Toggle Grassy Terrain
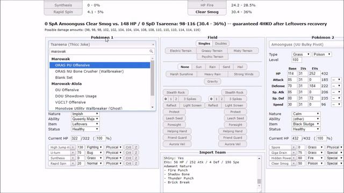Viewport: 344px width, 193px height. pos(212,51)
